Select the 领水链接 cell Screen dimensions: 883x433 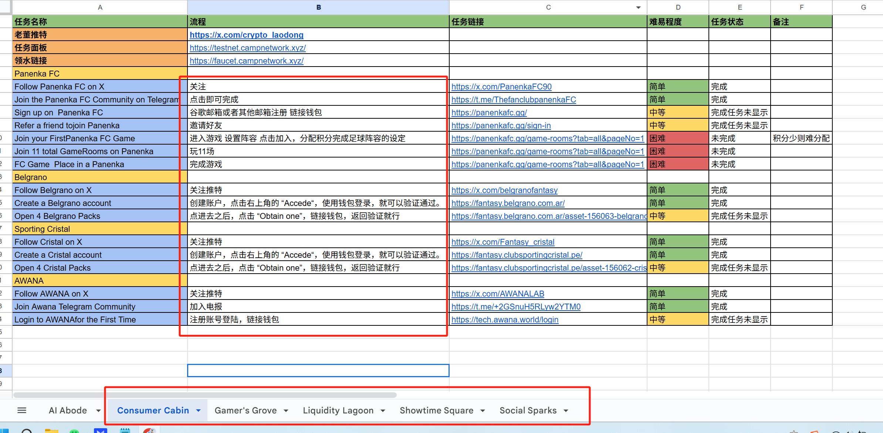click(x=100, y=61)
